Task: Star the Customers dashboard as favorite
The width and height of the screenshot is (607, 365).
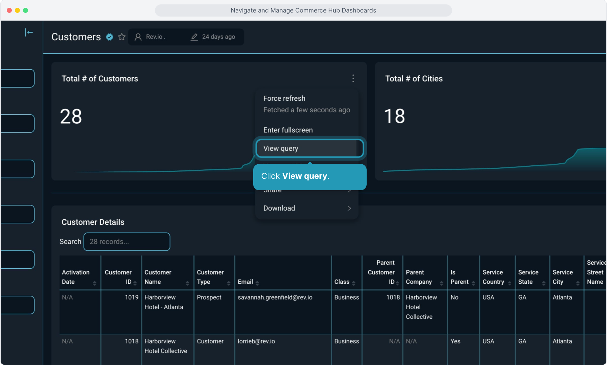Action: tap(122, 37)
